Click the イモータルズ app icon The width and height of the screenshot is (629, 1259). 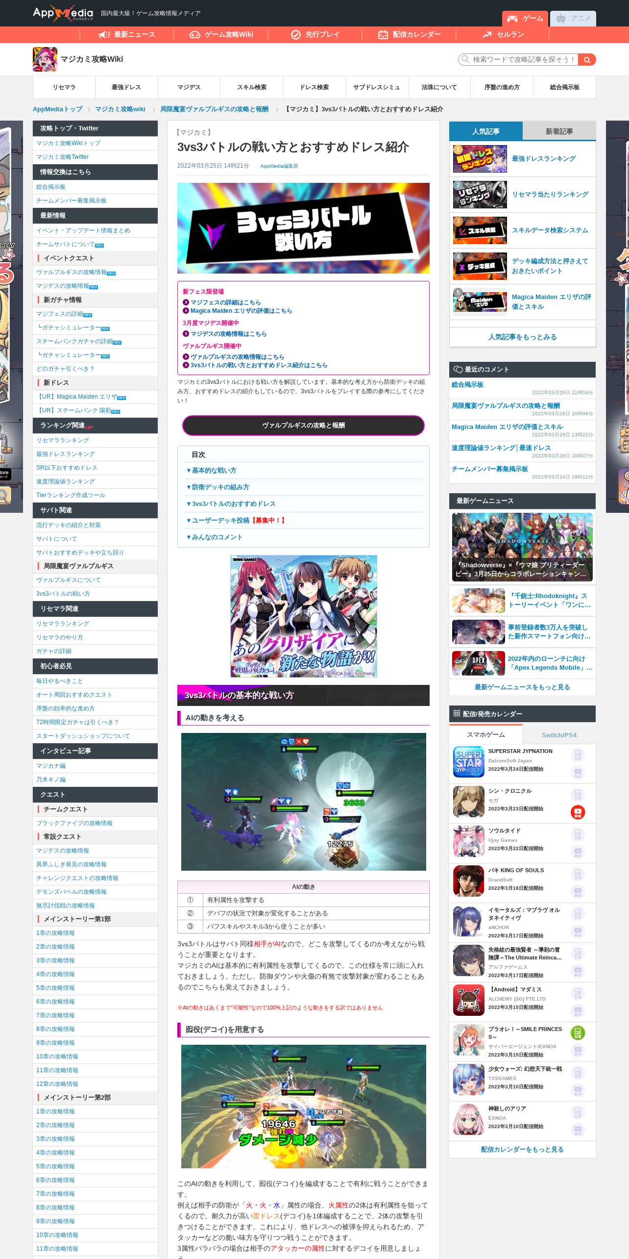point(469,921)
